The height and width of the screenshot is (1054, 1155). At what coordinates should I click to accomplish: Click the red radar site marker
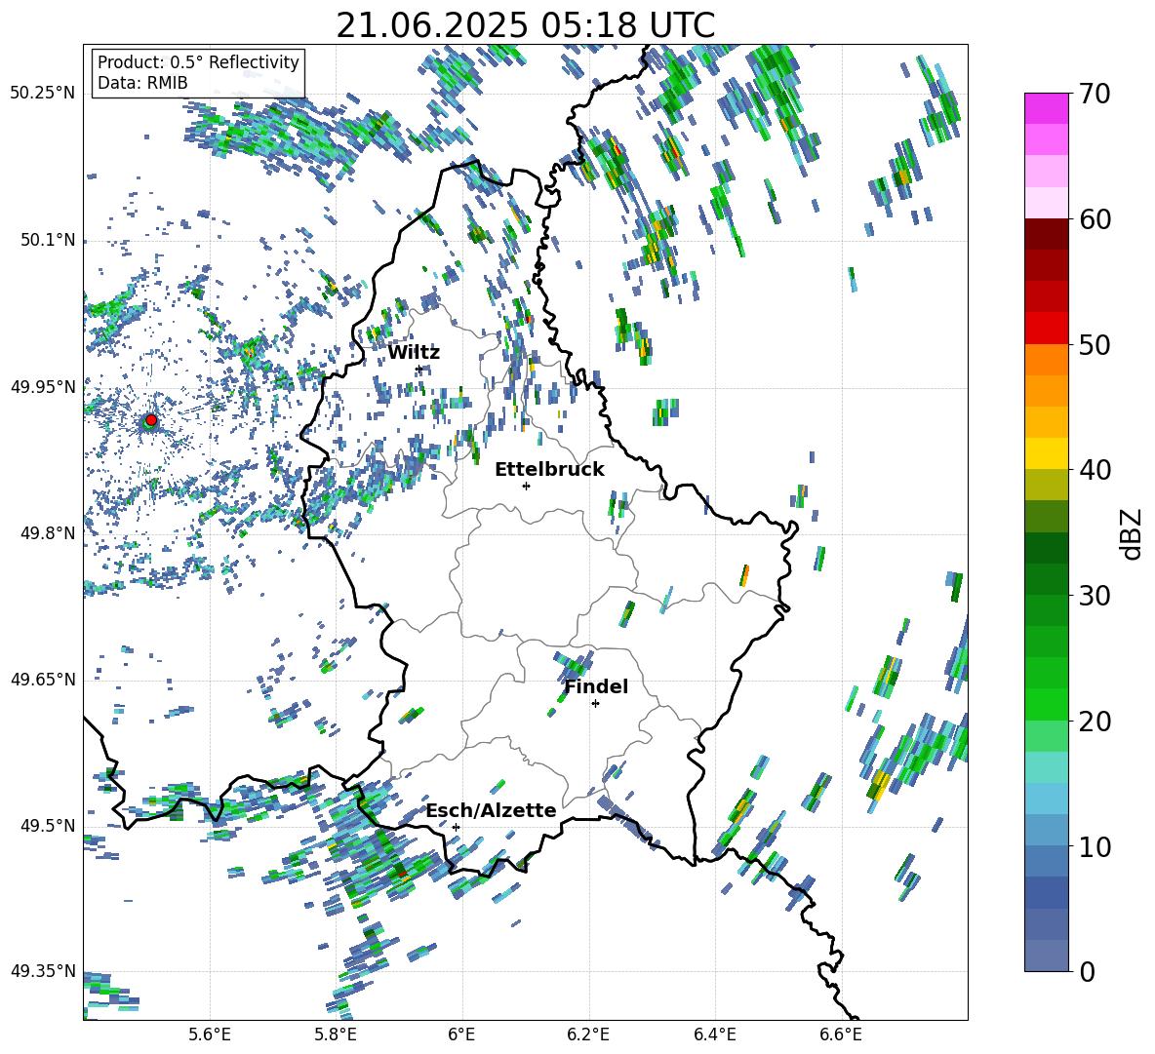151,420
